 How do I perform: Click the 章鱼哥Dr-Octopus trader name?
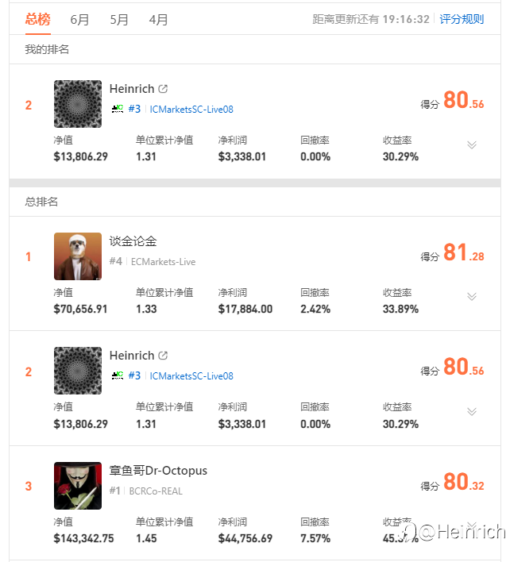tap(158, 471)
